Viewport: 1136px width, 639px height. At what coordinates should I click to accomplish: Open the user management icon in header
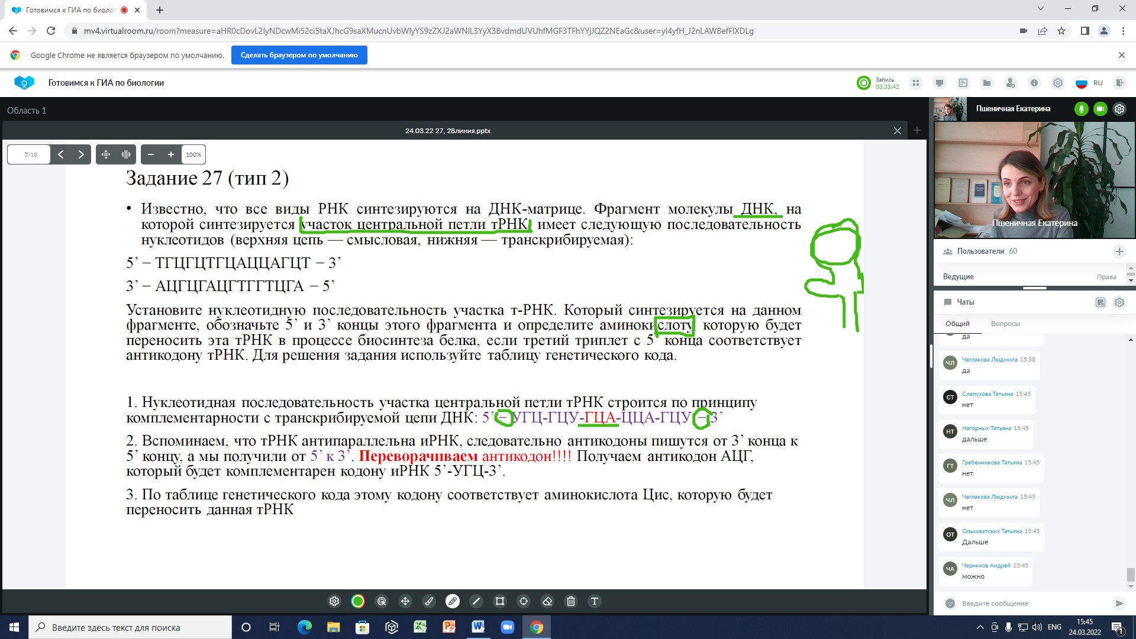(x=1011, y=83)
